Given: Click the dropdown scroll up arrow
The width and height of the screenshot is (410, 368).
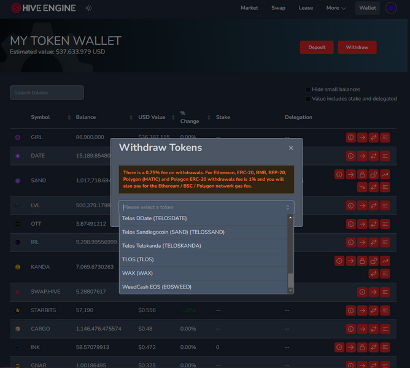Looking at the screenshot, I should pos(290,218).
